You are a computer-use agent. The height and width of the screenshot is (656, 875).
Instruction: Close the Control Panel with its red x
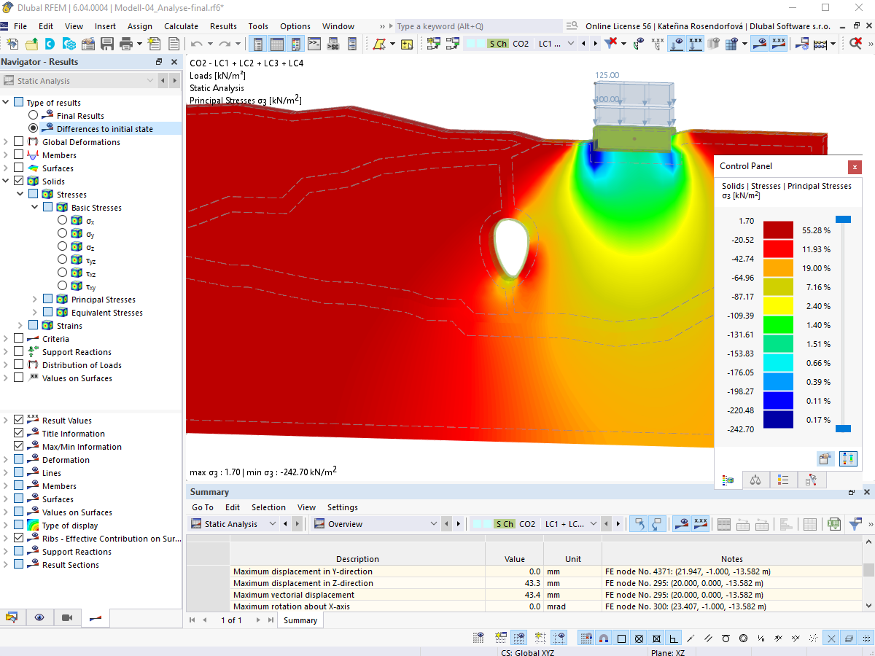pos(855,167)
